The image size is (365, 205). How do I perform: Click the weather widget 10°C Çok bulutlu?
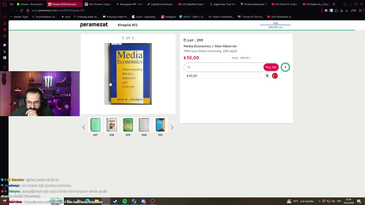coord(301,201)
